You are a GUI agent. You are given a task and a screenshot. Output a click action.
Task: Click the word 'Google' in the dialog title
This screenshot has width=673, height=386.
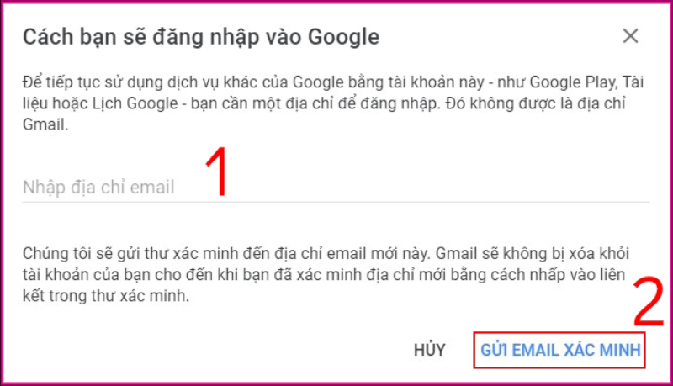click(344, 37)
